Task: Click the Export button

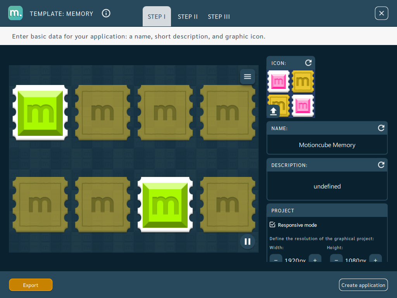Action: pos(31,285)
